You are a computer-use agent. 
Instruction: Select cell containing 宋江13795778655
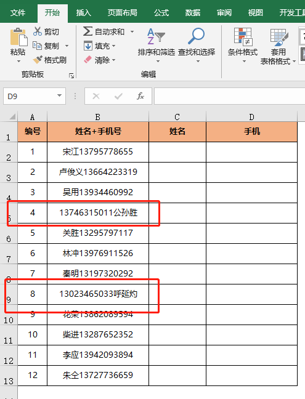tap(98, 152)
